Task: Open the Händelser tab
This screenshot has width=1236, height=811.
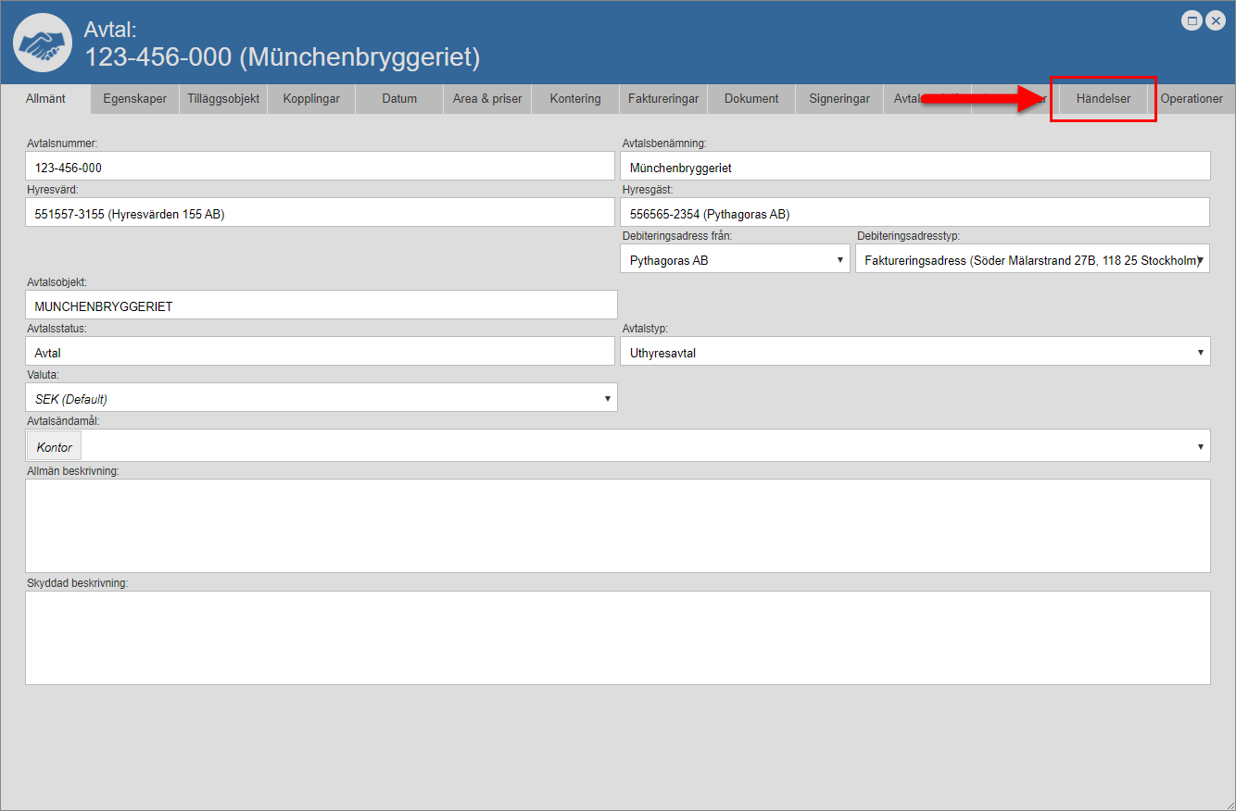Action: pos(1103,99)
